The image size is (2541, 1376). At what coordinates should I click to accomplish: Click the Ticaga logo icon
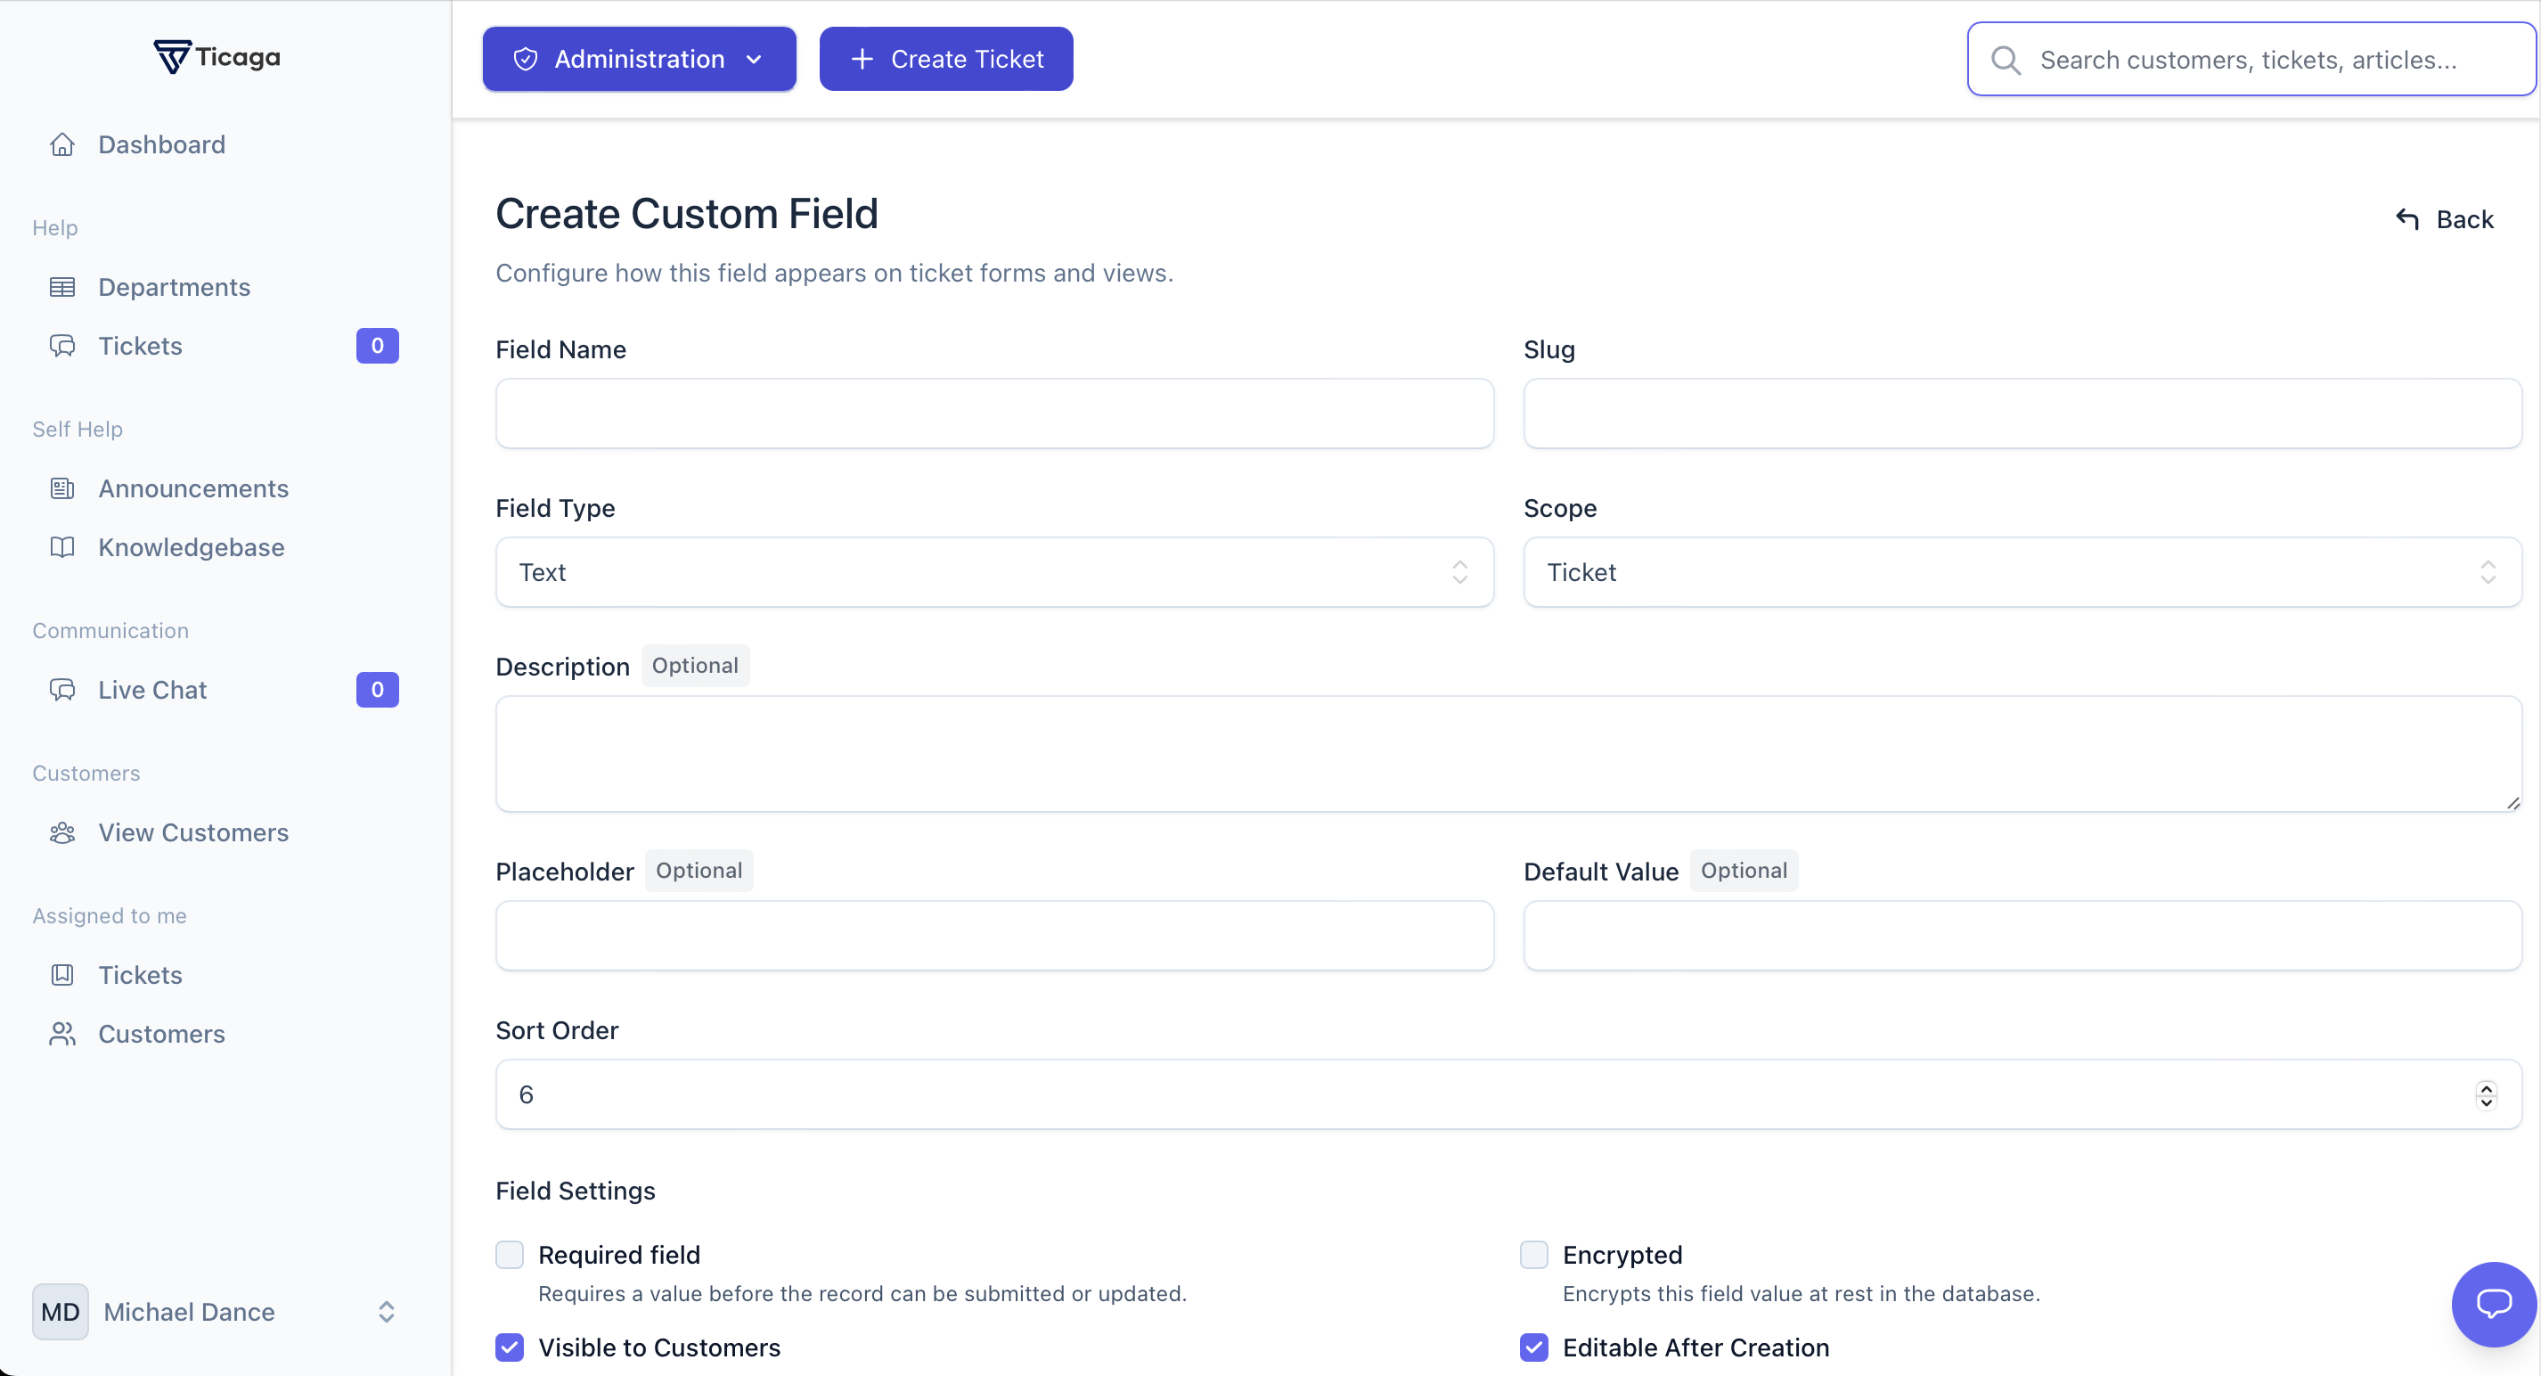[172, 57]
